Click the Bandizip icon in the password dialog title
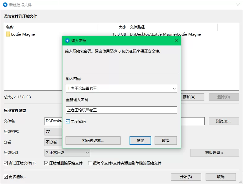This screenshot has height=184, width=243. coord(67,41)
